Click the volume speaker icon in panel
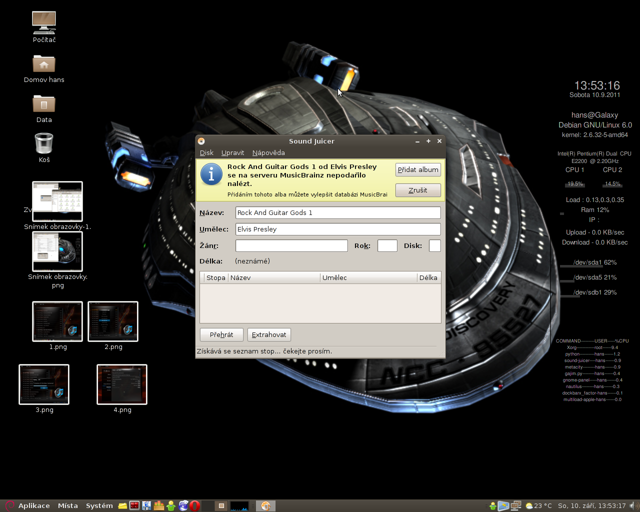Image resolution: width=640 pixels, height=512 pixels. (633, 506)
